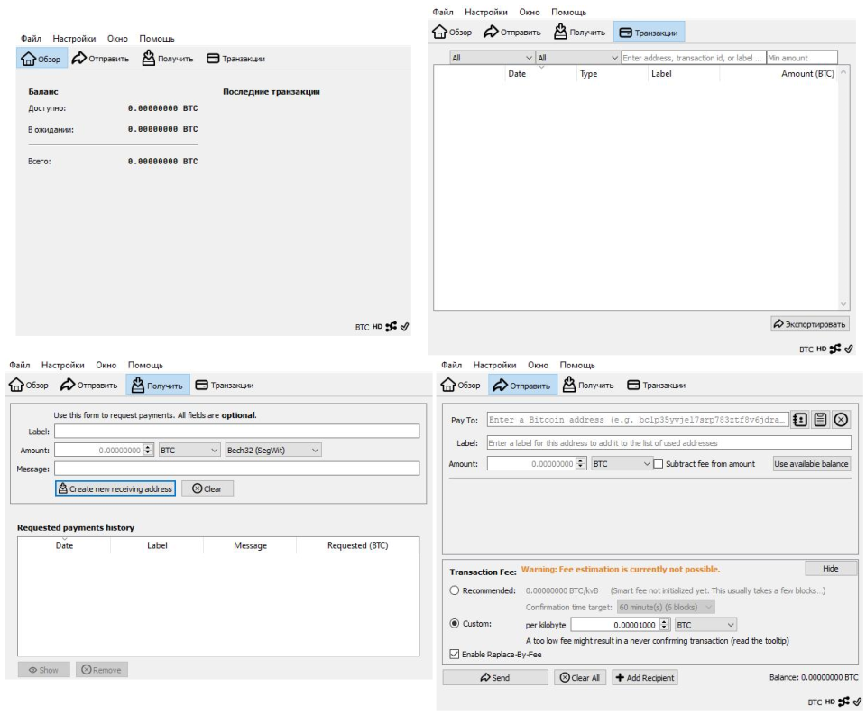This screenshot has height=716, width=866.
Task: Open BTC unit dropdown next to Subtract fee checkbox
Action: (620, 464)
